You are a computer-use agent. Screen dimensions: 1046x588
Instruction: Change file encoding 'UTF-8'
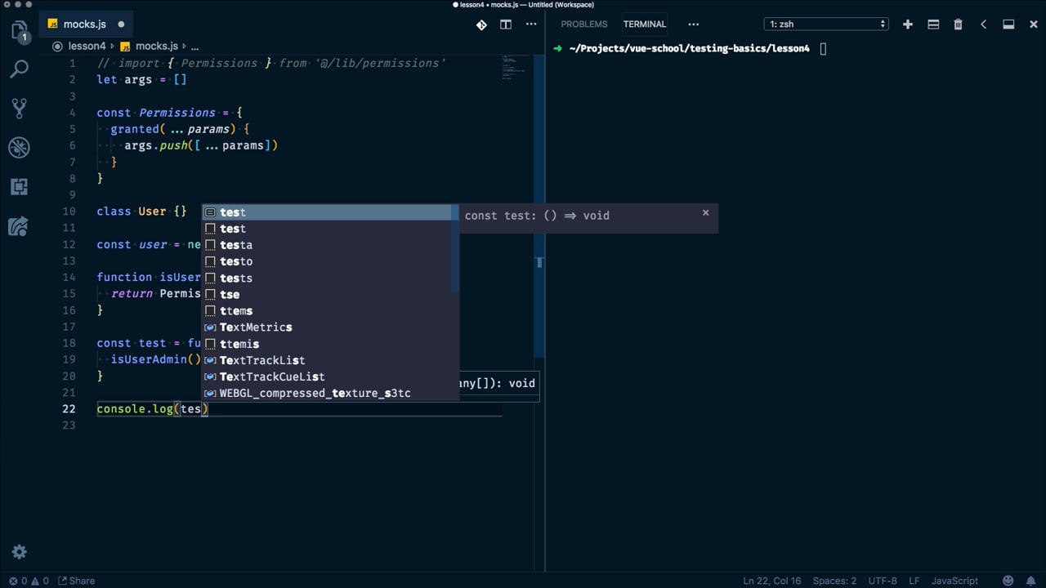pyautogui.click(x=883, y=581)
